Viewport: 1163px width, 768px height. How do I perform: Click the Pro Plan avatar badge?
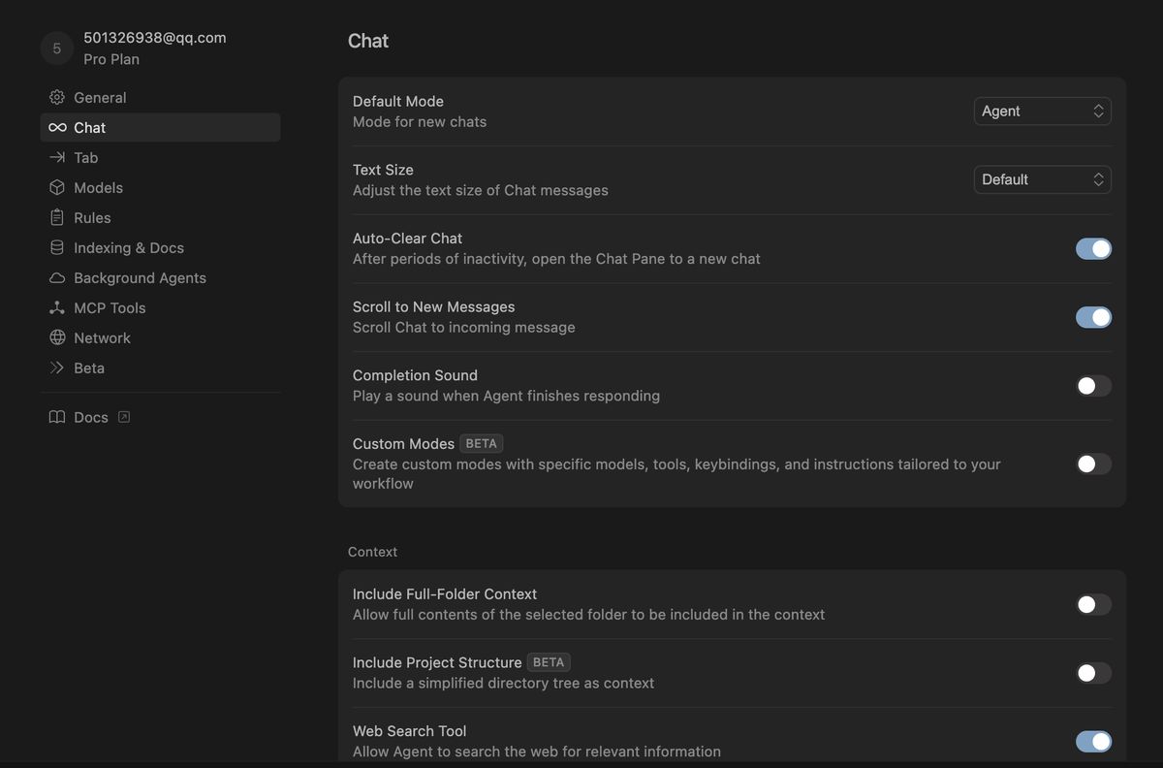pos(56,47)
